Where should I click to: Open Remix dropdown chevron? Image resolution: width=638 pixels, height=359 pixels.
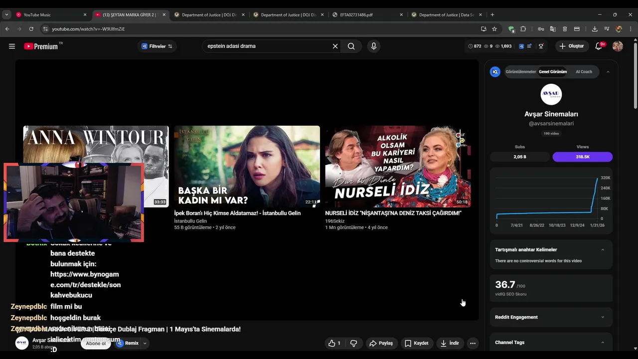point(145,343)
